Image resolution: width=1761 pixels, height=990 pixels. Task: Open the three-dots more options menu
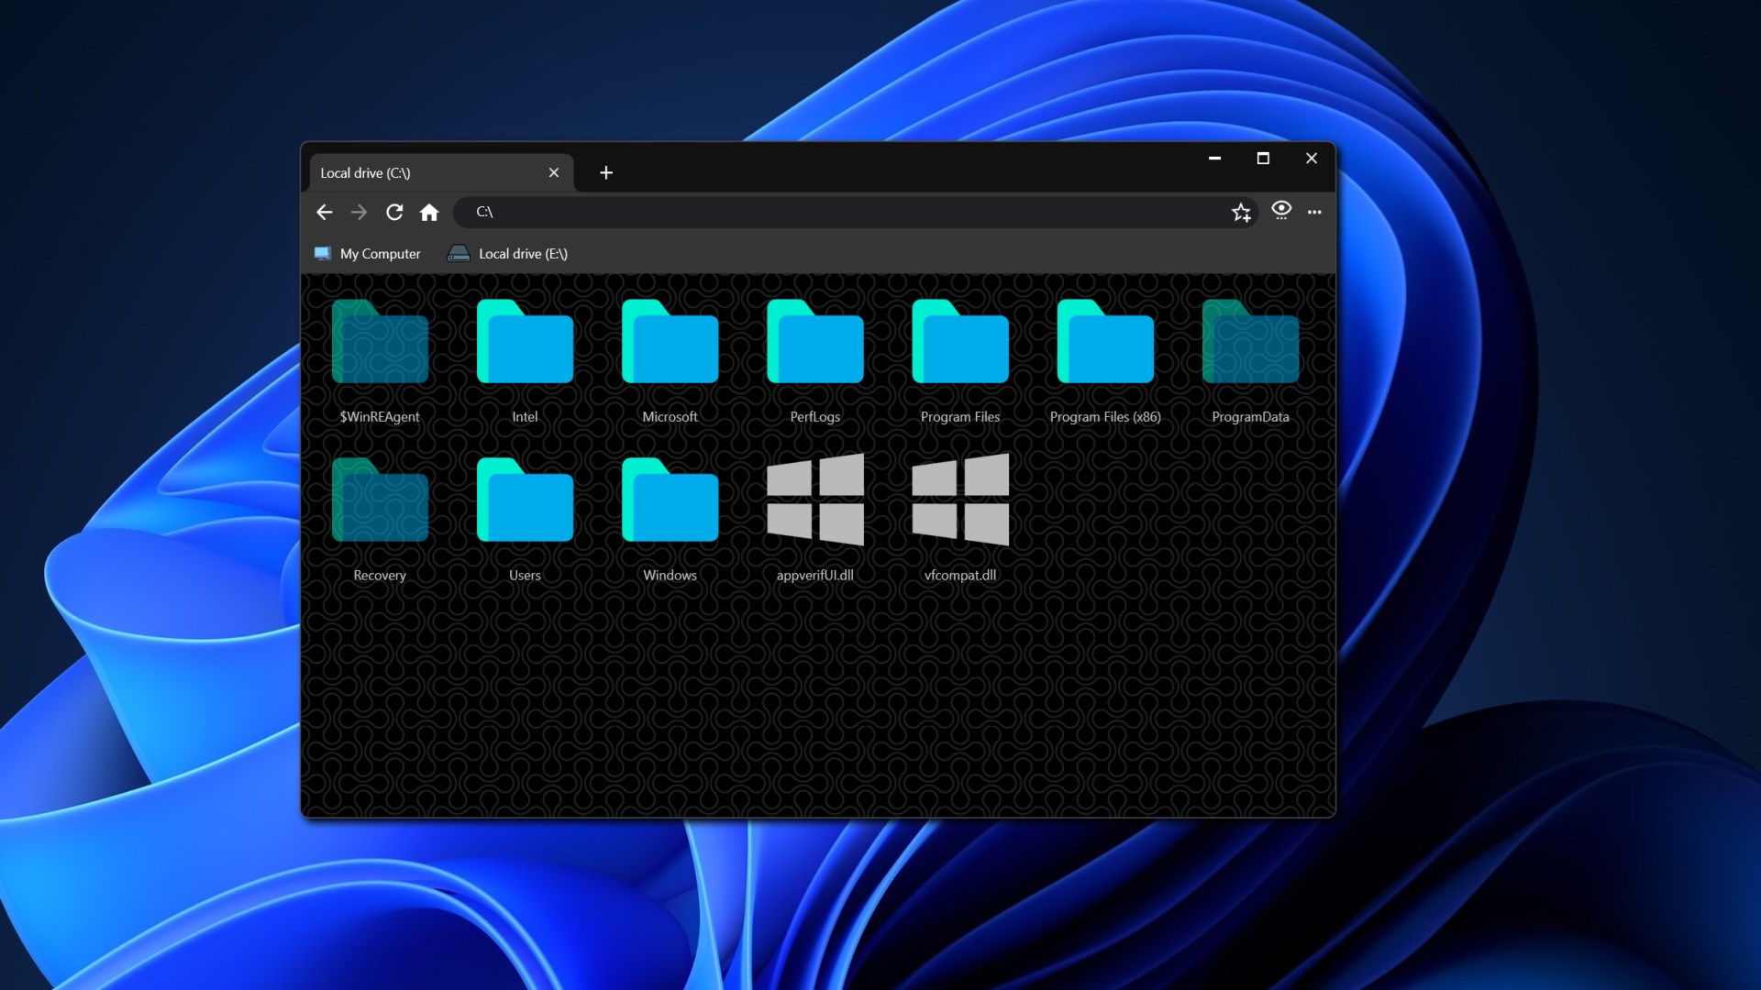click(x=1314, y=212)
